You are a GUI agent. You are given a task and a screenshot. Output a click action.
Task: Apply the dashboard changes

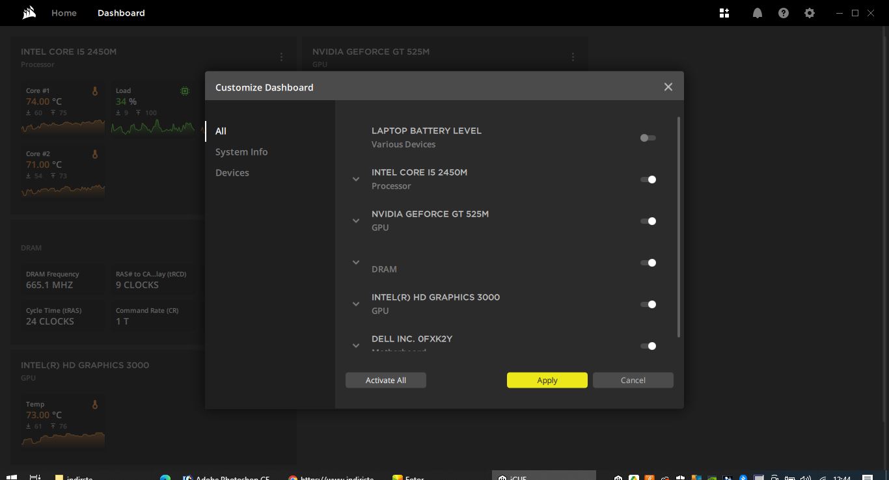pos(547,380)
